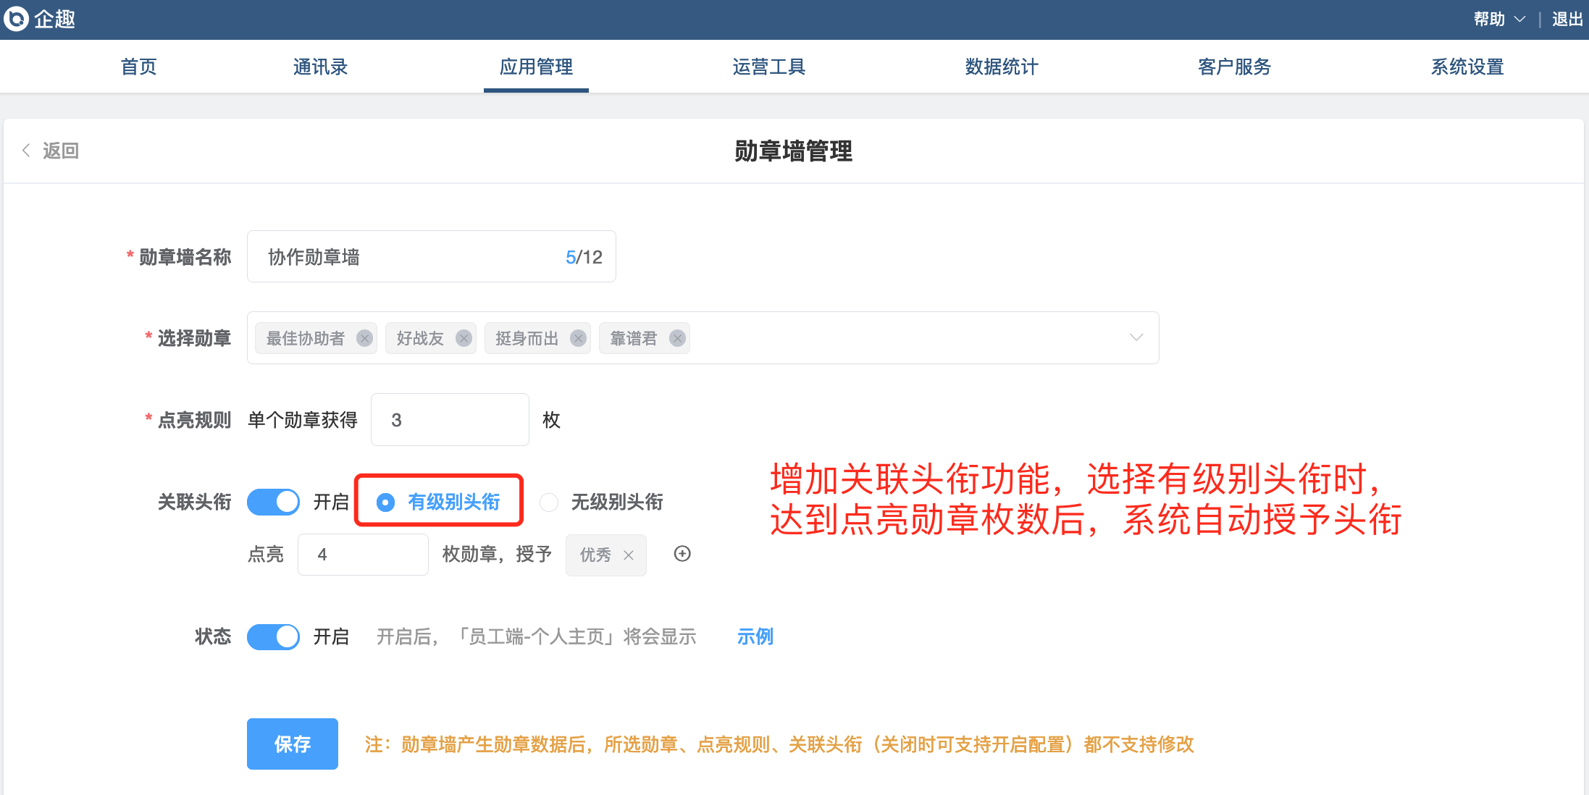Screen dimensions: 1589x795
Task: Expand the 选择勋章 dropdown arrow
Action: [x=1136, y=337]
